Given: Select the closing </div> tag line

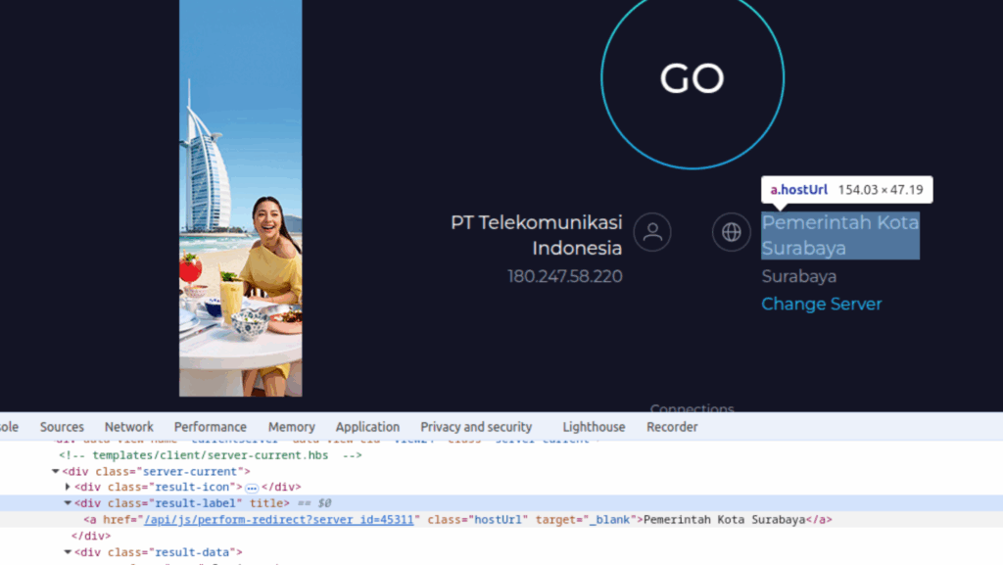Looking at the screenshot, I should (x=91, y=536).
